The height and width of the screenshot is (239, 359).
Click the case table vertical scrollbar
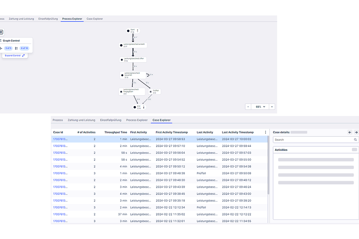click(268, 164)
